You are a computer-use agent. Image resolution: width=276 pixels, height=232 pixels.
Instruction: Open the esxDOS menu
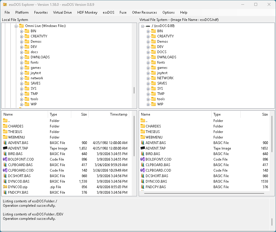click(x=108, y=12)
